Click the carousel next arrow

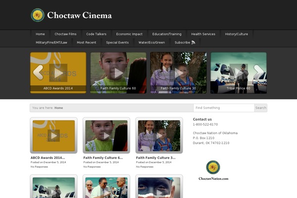point(259,72)
